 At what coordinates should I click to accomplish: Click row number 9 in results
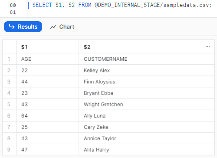9,150
